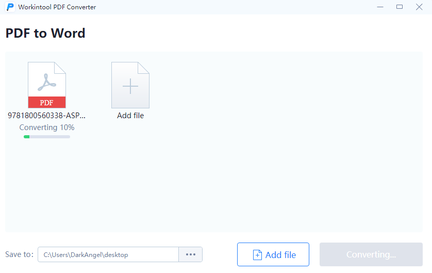432x273 pixels.
Task: Click the green conversion progress bar
Action: [x=47, y=137]
